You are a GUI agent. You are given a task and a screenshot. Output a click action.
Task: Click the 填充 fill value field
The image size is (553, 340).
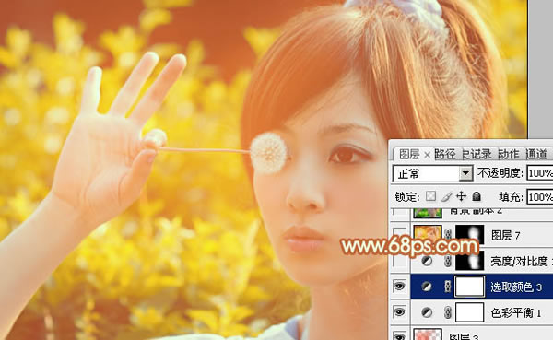pyautogui.click(x=539, y=197)
